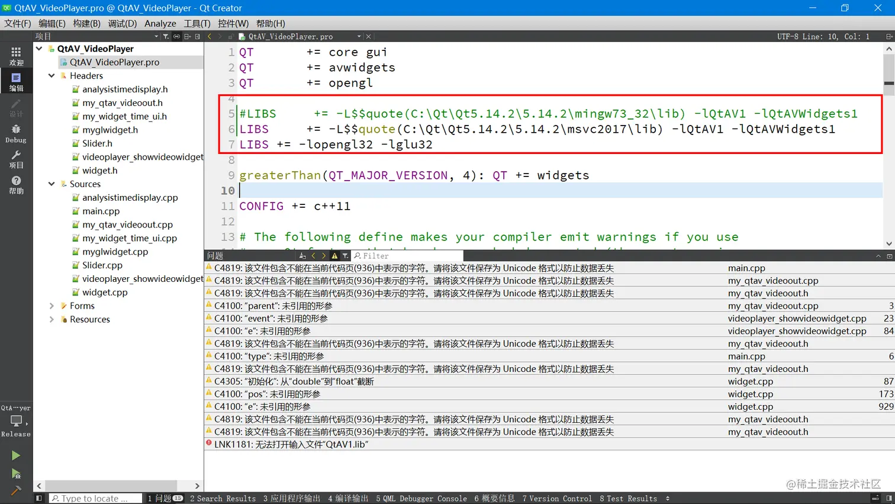Image resolution: width=895 pixels, height=504 pixels.
Task: Open the Analyze menu
Action: [x=160, y=24]
